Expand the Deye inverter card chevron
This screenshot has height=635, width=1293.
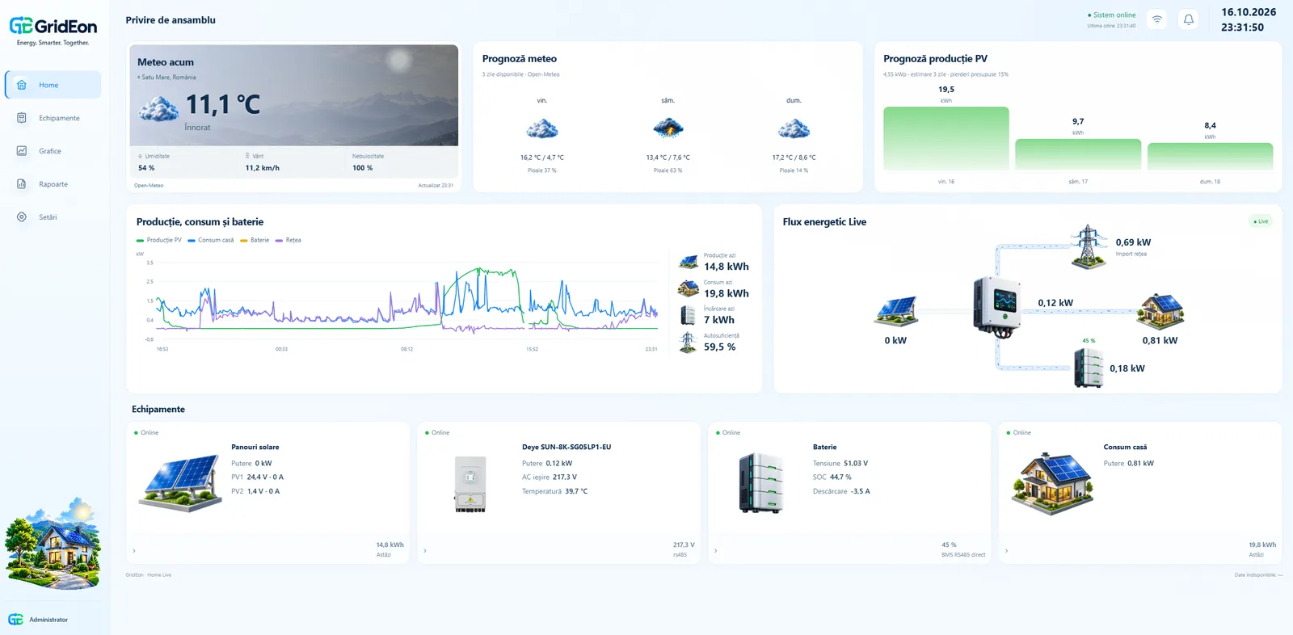point(425,551)
